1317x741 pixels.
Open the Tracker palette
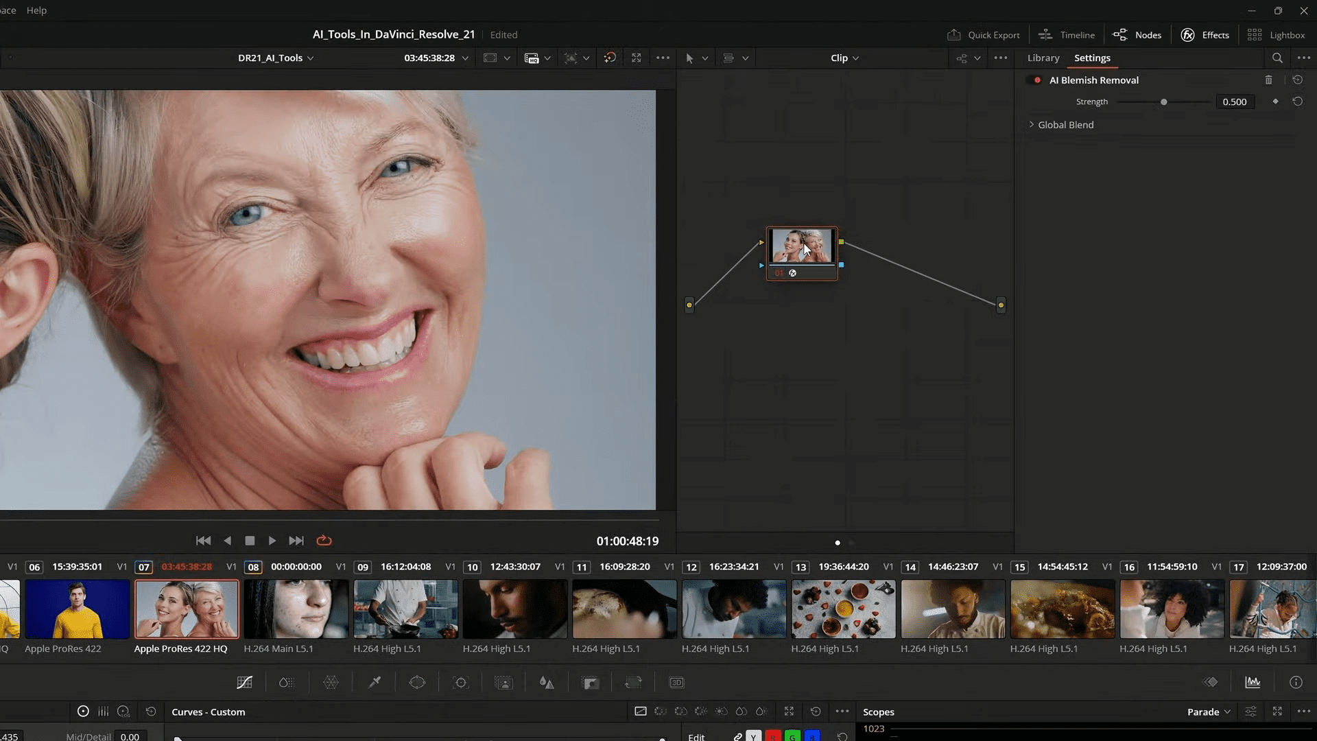(461, 682)
